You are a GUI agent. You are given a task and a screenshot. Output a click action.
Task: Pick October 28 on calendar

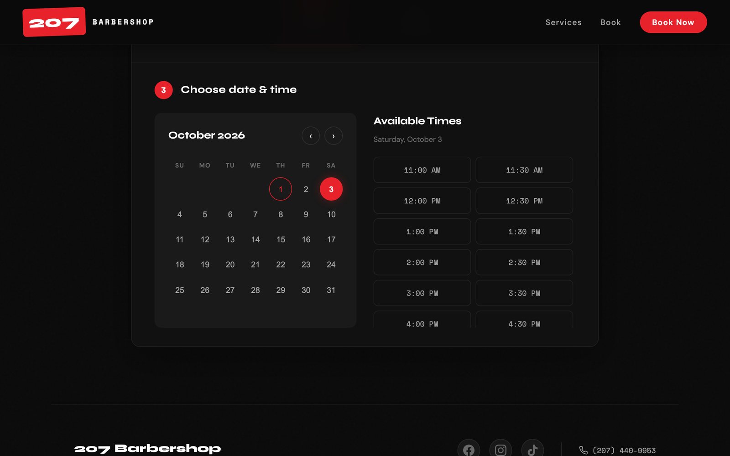click(255, 290)
